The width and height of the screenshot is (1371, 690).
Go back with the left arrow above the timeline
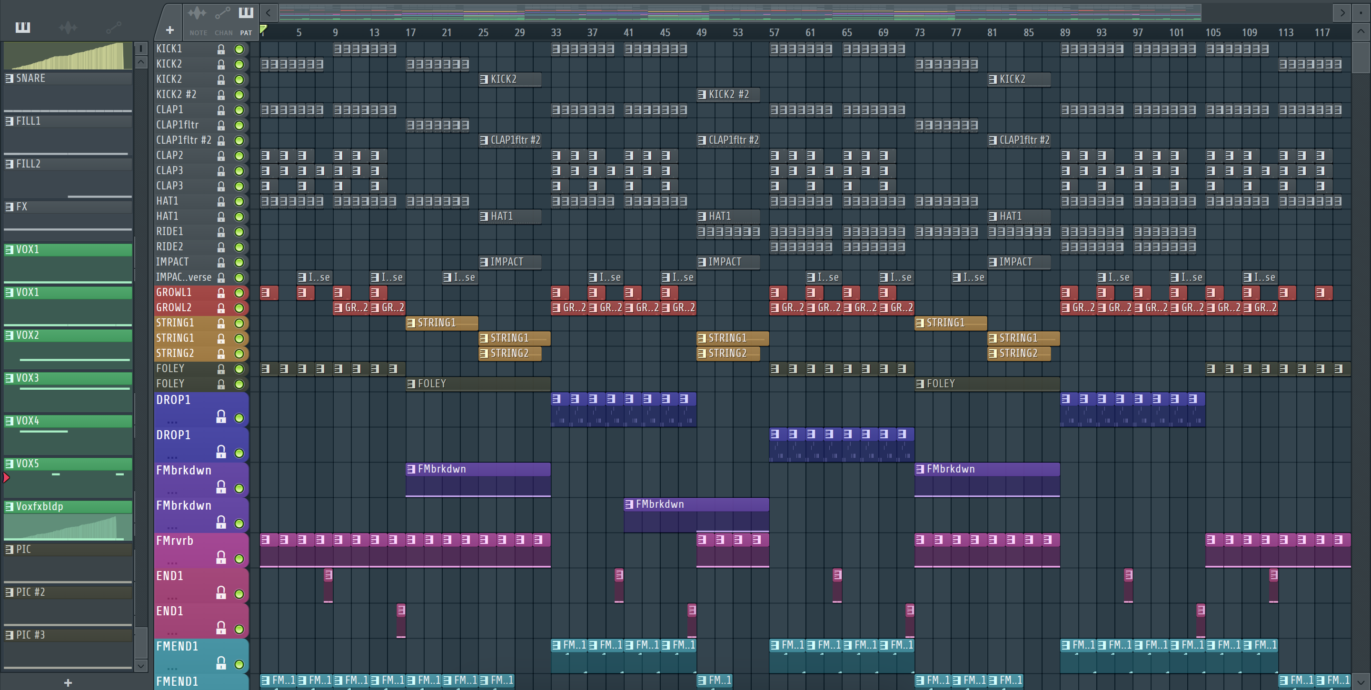[x=268, y=12]
